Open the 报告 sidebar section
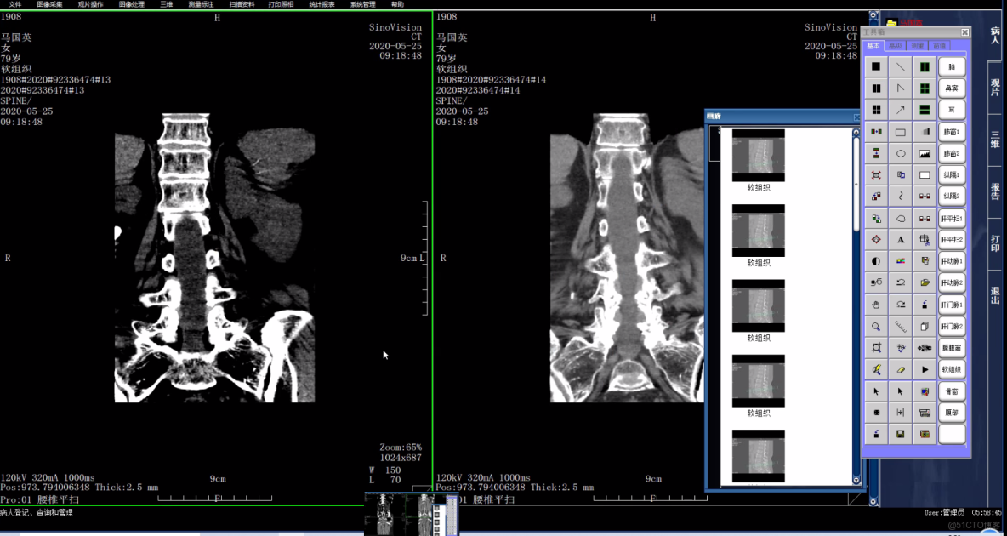The image size is (1007, 536). click(995, 191)
